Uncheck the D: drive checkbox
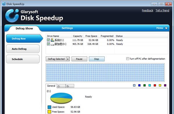 (x=48, y=44)
